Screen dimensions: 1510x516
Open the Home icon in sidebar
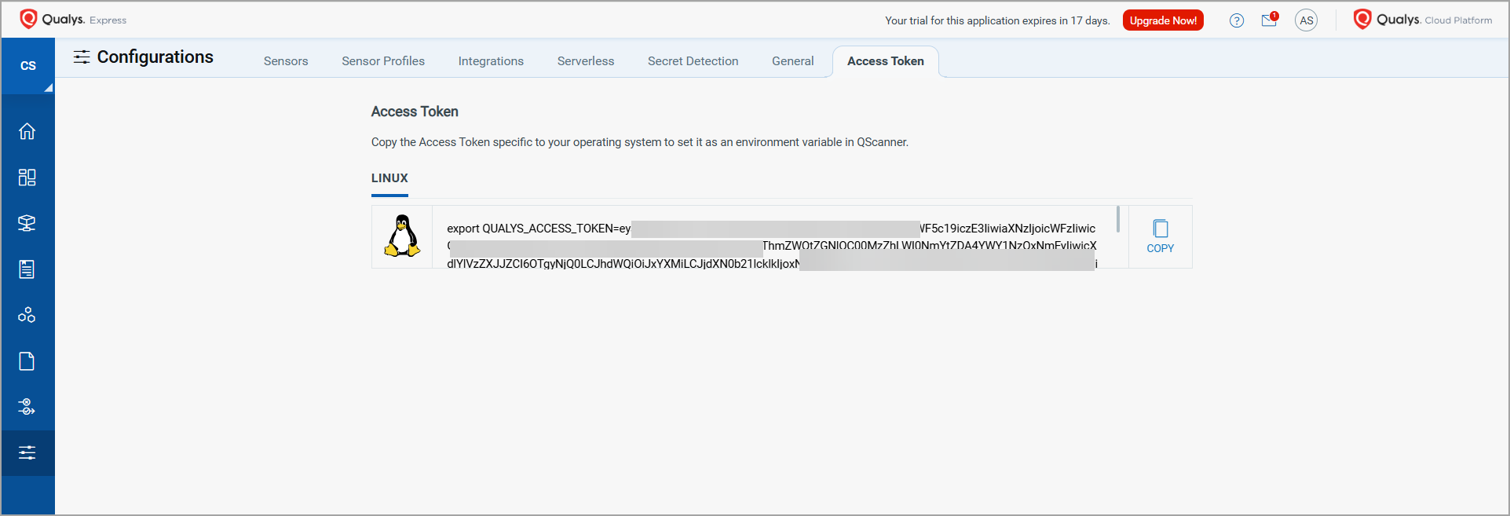(x=27, y=131)
